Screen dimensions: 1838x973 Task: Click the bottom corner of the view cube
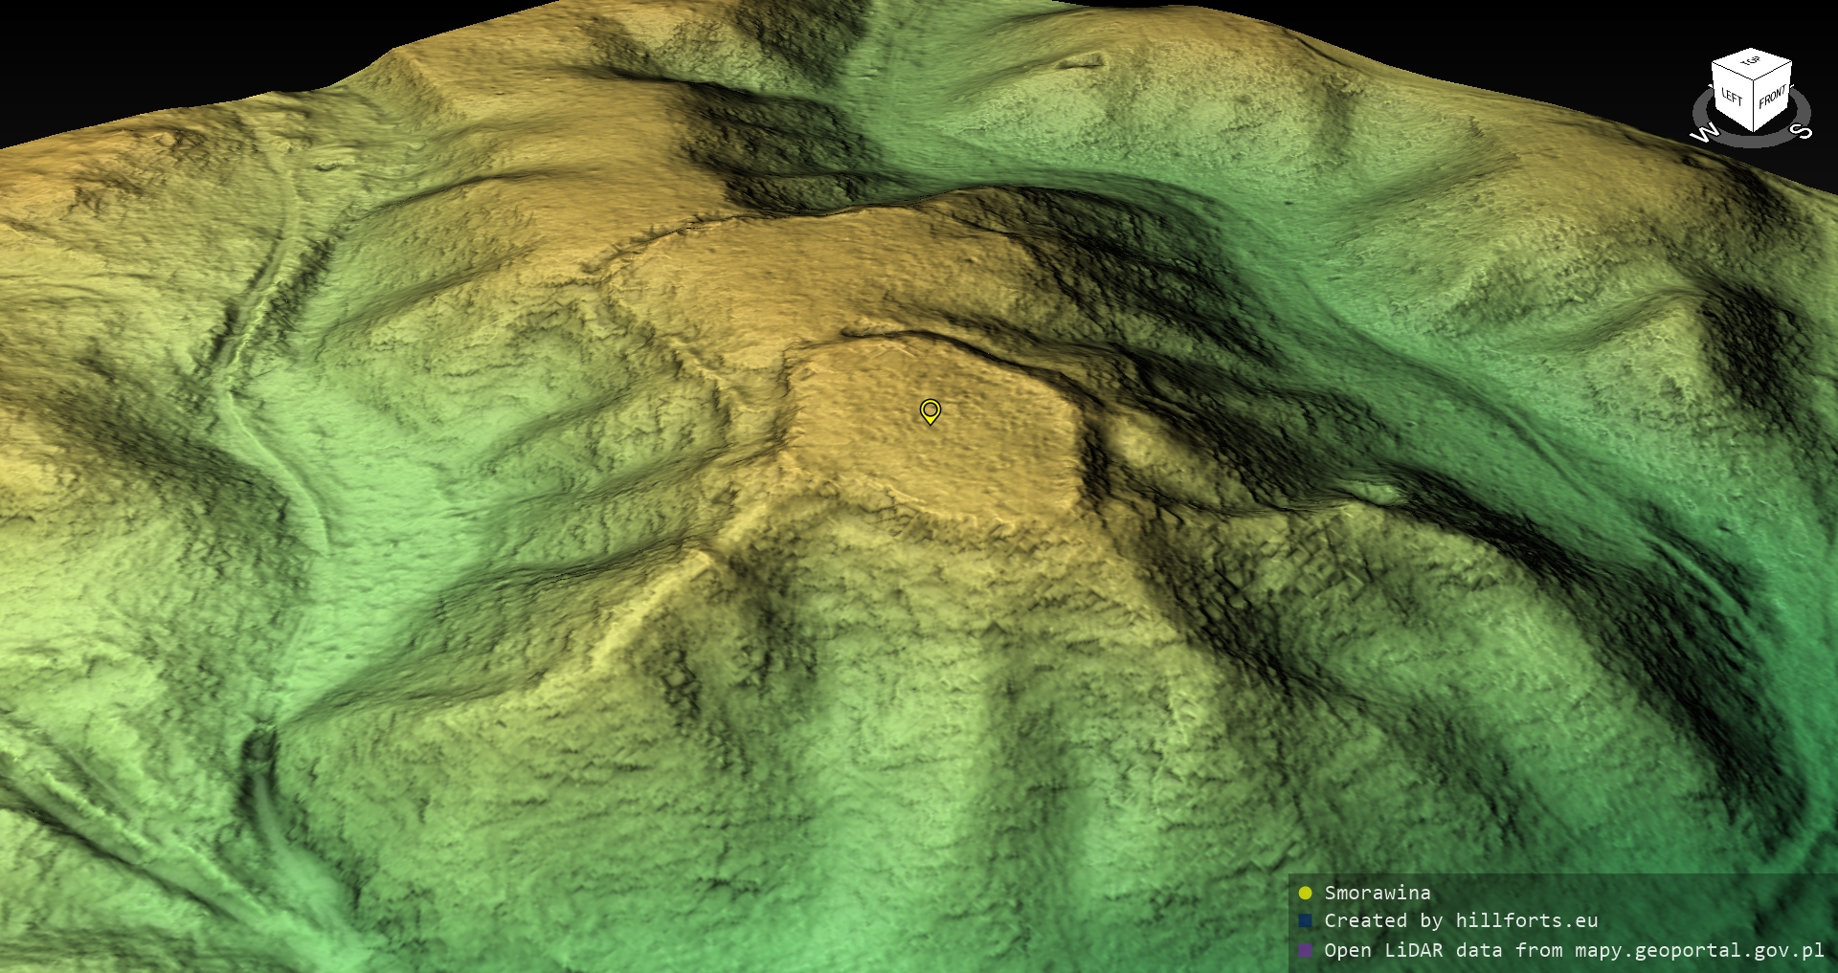1753,131
